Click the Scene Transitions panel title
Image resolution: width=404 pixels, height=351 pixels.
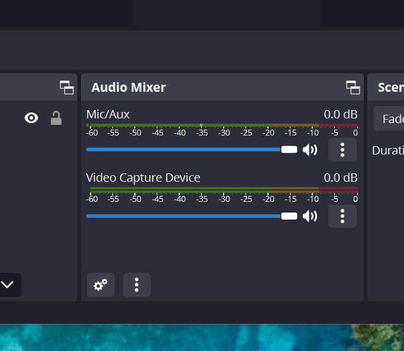point(391,88)
